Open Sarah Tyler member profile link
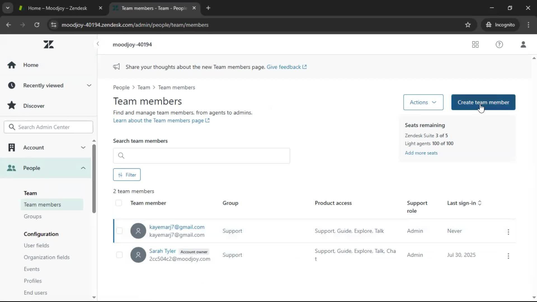 click(x=162, y=251)
